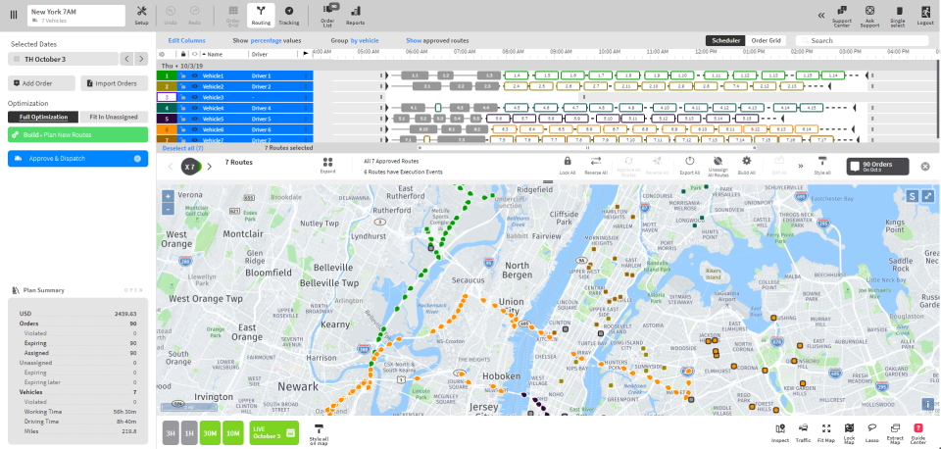Click the map fullscreen expand icon

click(928, 196)
